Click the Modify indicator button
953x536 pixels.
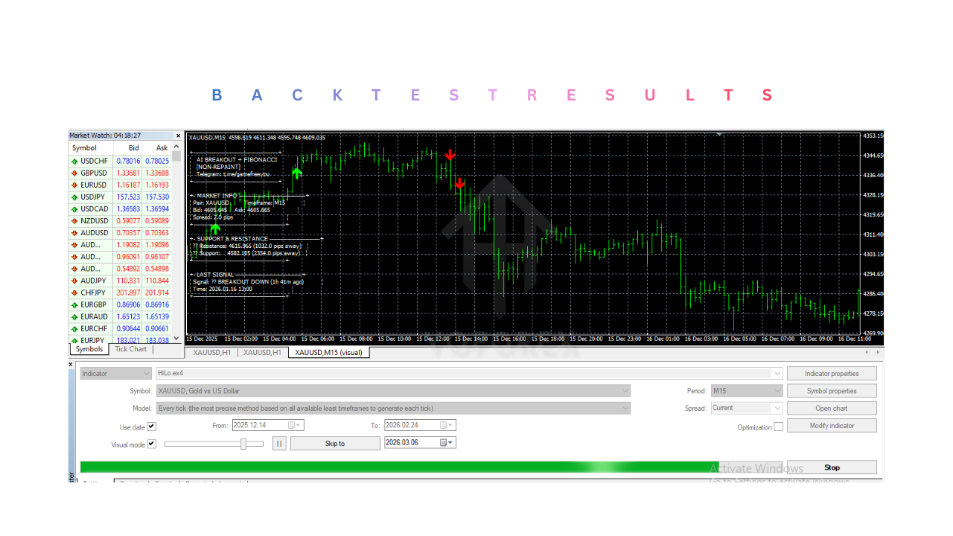pos(832,424)
